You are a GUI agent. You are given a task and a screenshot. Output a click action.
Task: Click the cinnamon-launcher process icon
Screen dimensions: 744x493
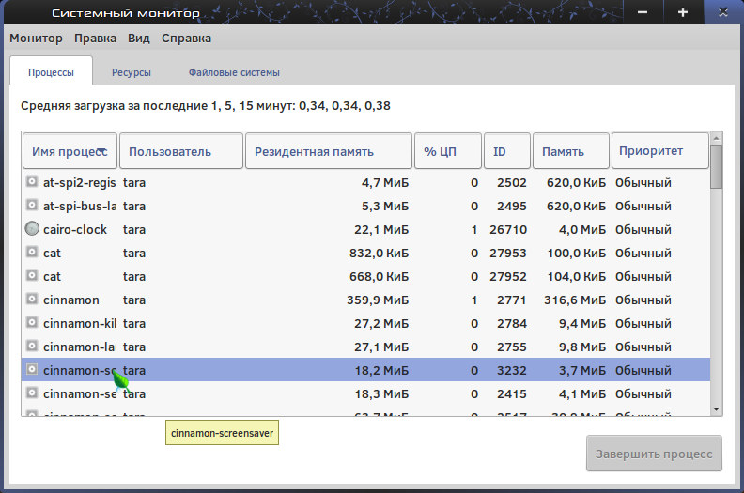(32, 347)
